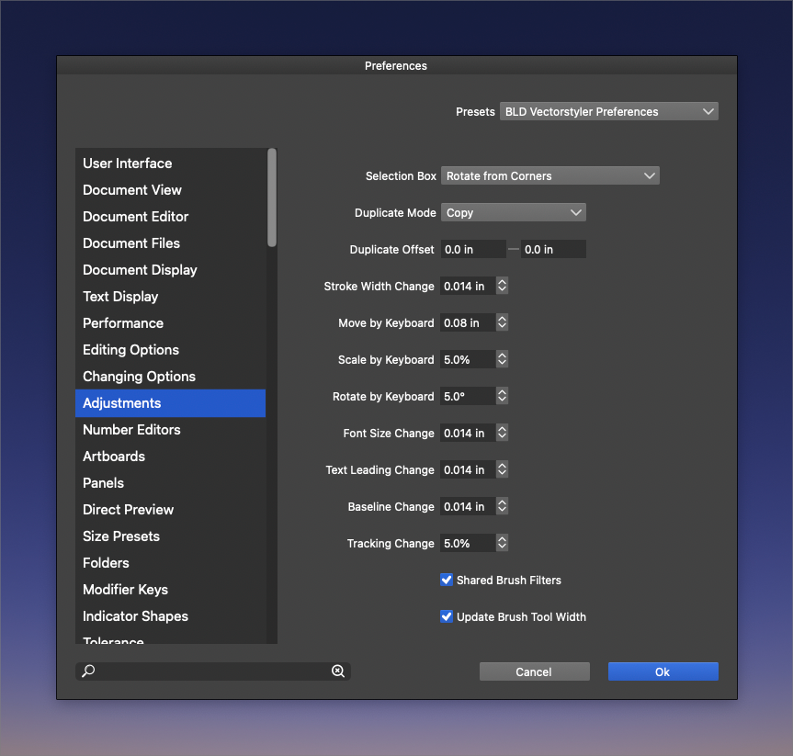Select Number Editors in the sidebar
Image resolution: width=793 pixels, height=756 pixels.
tap(131, 429)
